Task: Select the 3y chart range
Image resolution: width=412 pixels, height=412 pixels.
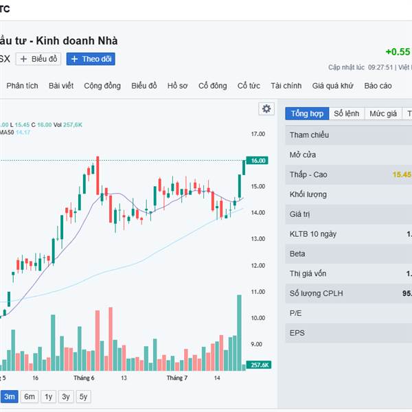Action: (x=66, y=396)
